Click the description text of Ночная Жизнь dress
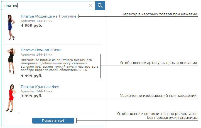Viewport: 201px width, 128px height. (60, 65)
